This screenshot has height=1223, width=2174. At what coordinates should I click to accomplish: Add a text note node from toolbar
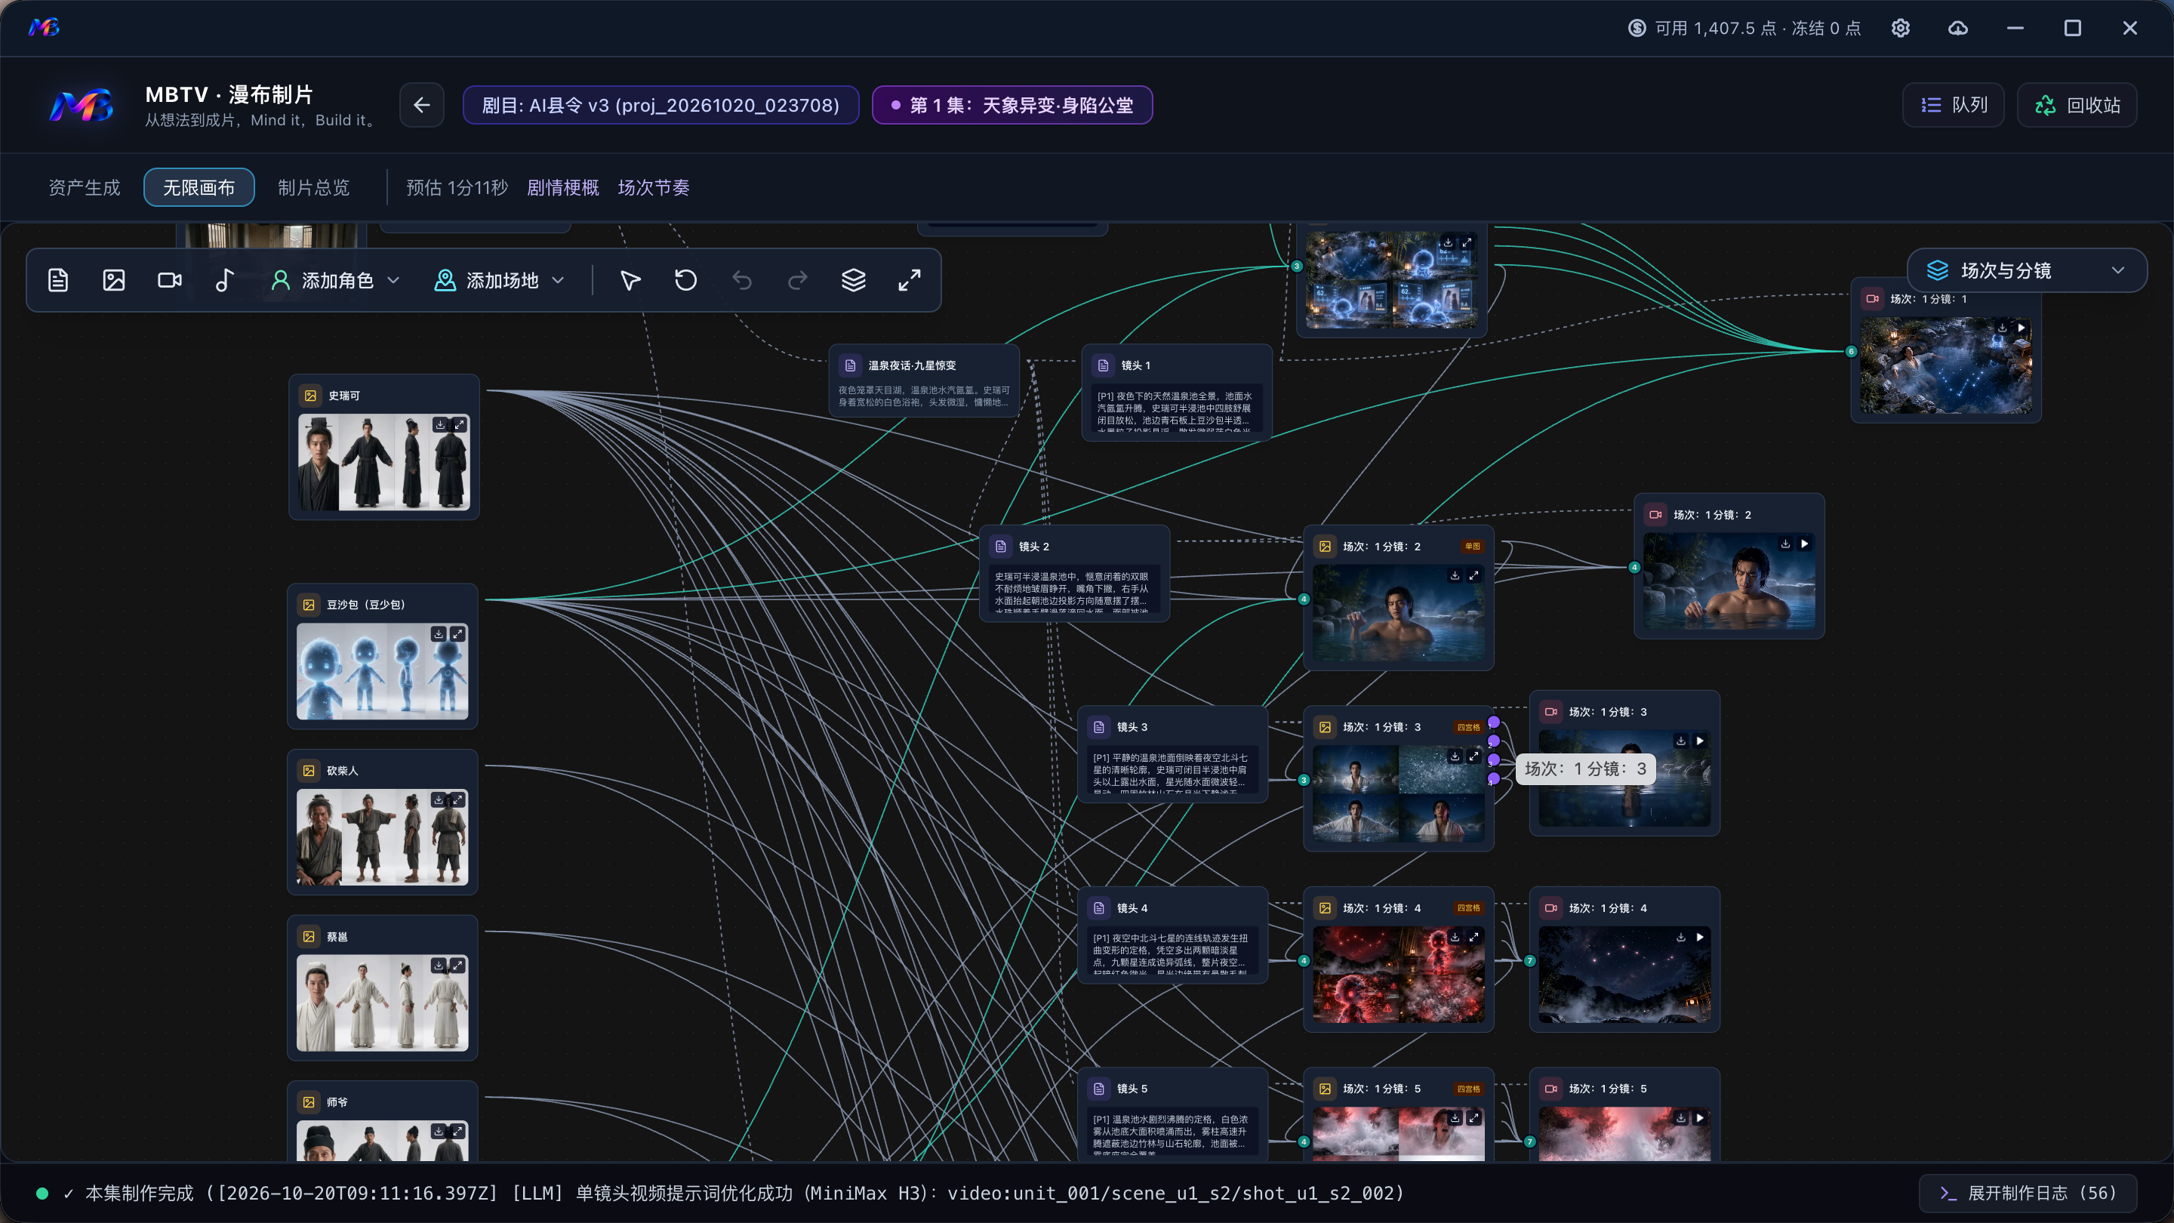coord(58,280)
